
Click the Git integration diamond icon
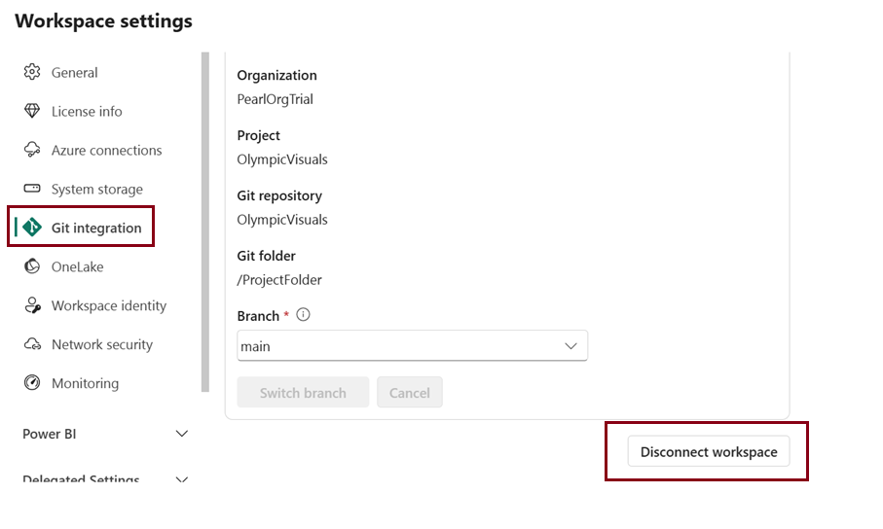[x=33, y=228]
